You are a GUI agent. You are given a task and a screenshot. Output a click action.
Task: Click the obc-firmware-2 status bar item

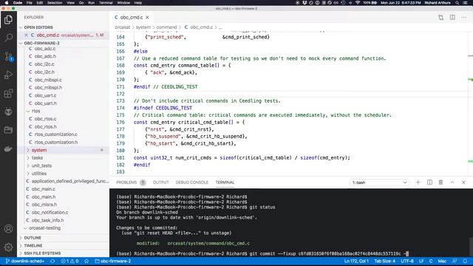point(113,261)
